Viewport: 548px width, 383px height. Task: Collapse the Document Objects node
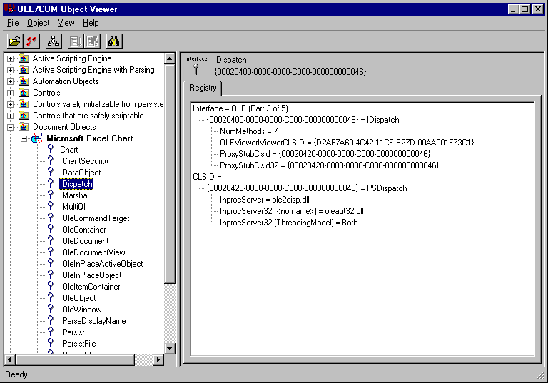tap(11, 127)
